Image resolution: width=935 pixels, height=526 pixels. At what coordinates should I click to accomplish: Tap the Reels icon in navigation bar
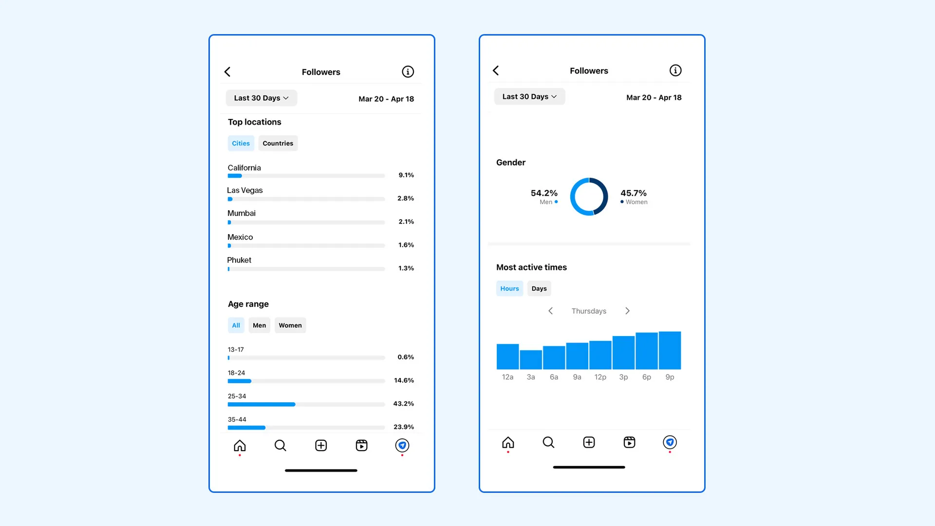(x=361, y=445)
